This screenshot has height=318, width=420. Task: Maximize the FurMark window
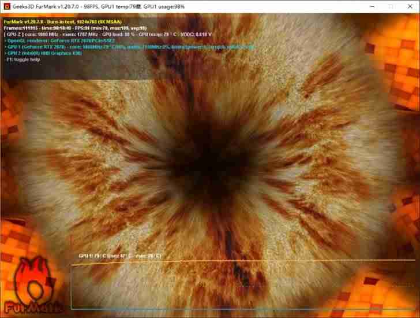tap(391, 6)
